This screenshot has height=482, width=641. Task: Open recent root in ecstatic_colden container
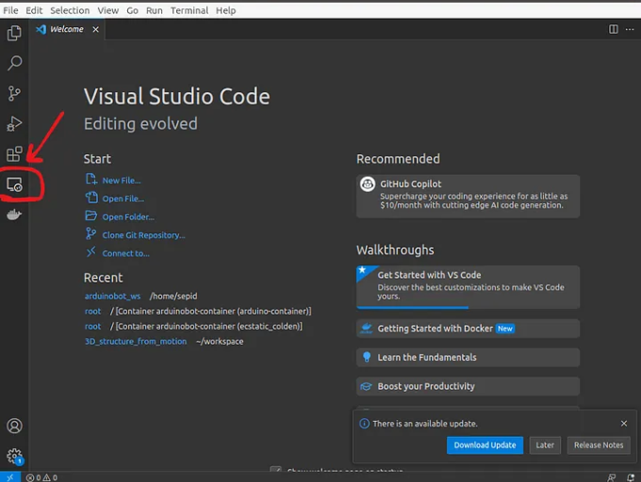pos(92,326)
